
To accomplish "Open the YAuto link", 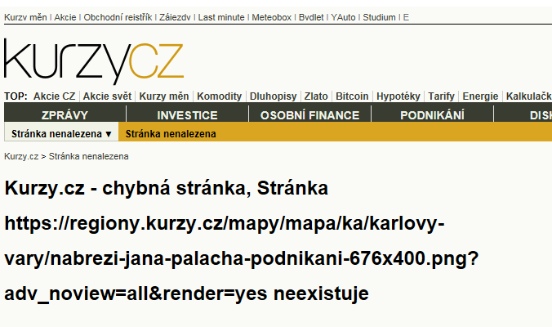I will click(x=343, y=17).
